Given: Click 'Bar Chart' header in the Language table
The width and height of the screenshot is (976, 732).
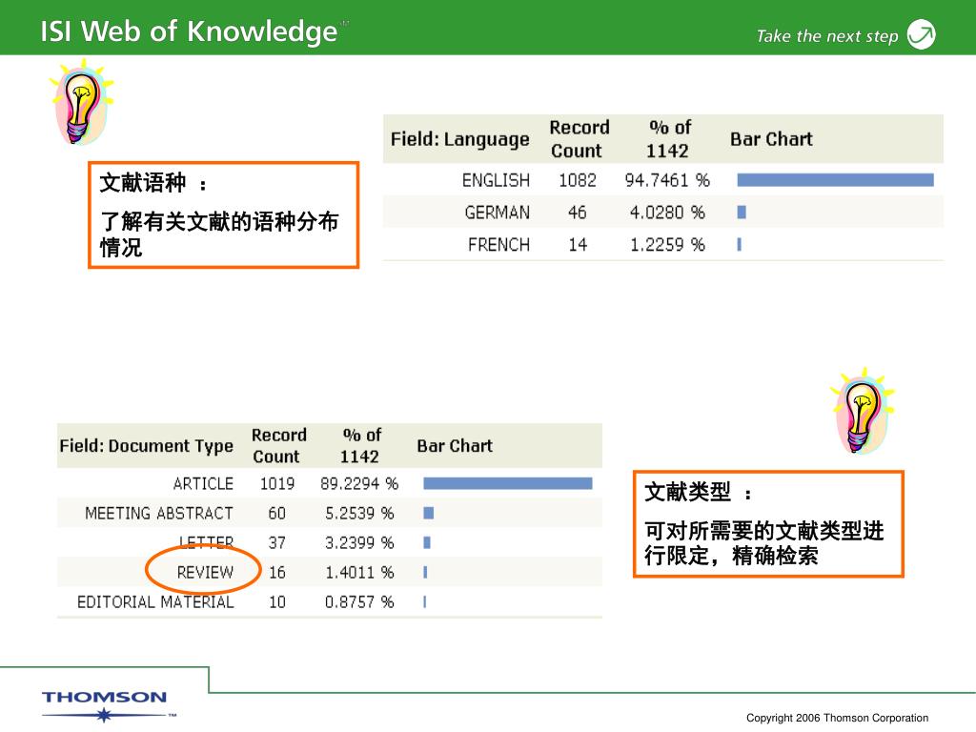Looking at the screenshot, I should coord(771,139).
